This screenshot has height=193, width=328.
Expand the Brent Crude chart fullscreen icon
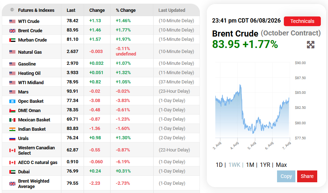click(311, 44)
